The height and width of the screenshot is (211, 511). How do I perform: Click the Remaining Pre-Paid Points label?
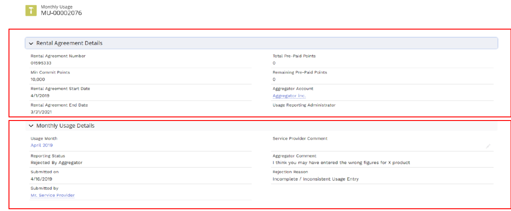(x=300, y=72)
